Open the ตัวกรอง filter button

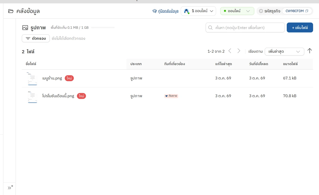pos(36,38)
